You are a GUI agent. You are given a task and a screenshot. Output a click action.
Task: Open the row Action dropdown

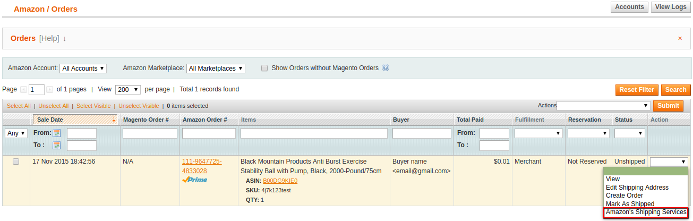tap(669, 161)
